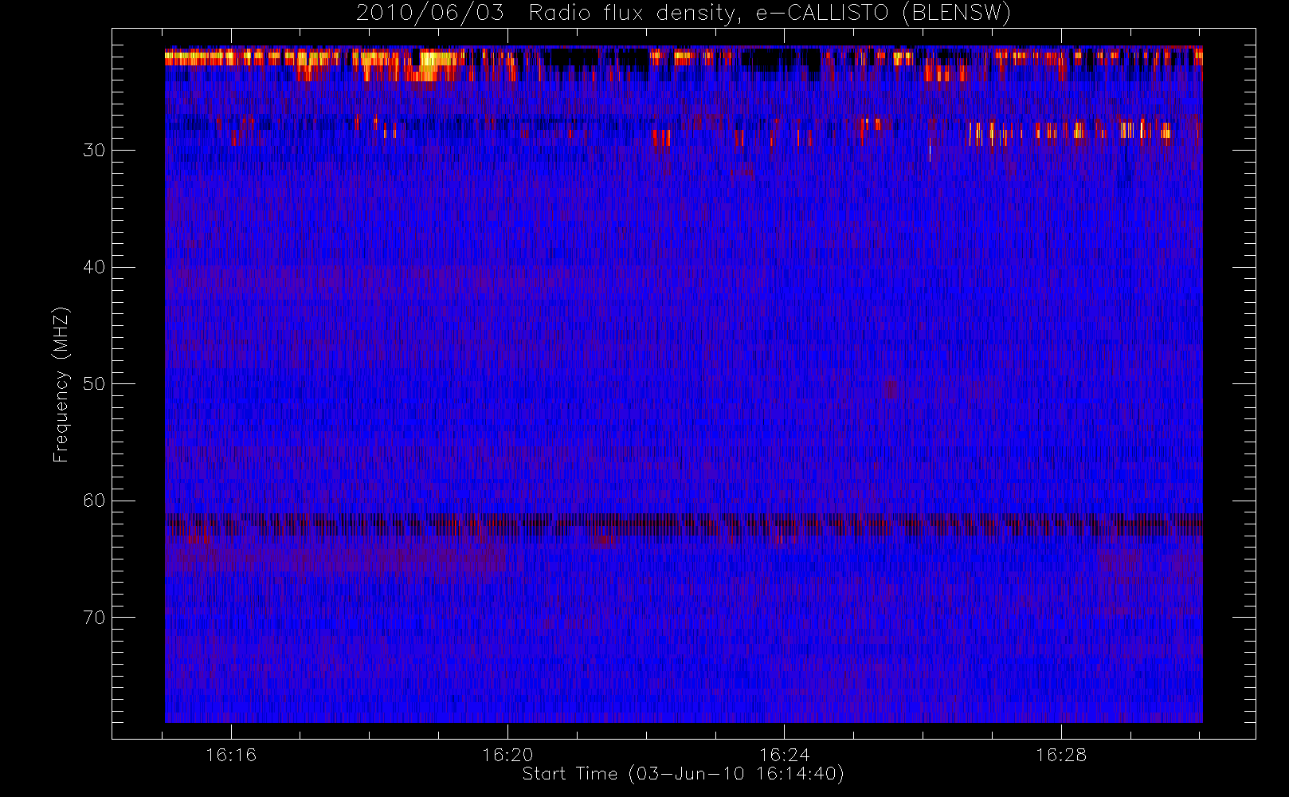Click the 50 frequency tick label

pyautogui.click(x=94, y=384)
